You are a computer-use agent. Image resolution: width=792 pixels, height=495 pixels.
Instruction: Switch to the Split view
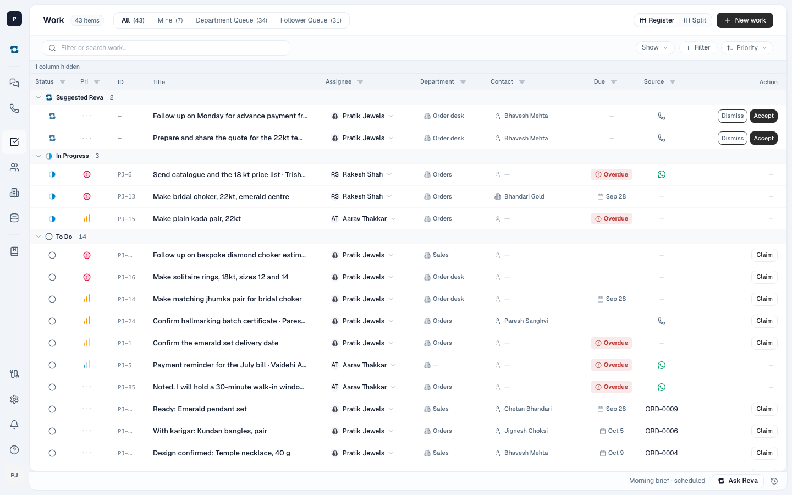point(695,20)
